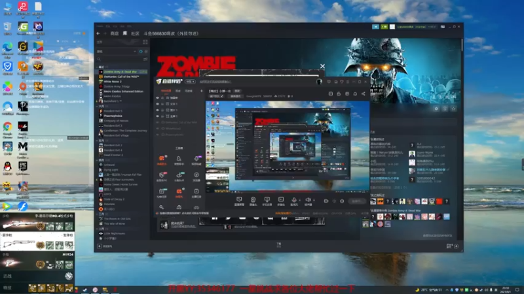This screenshot has height=294, width=524.
Task: Open streaming settings gear beside the start button
Action: tap(342, 201)
